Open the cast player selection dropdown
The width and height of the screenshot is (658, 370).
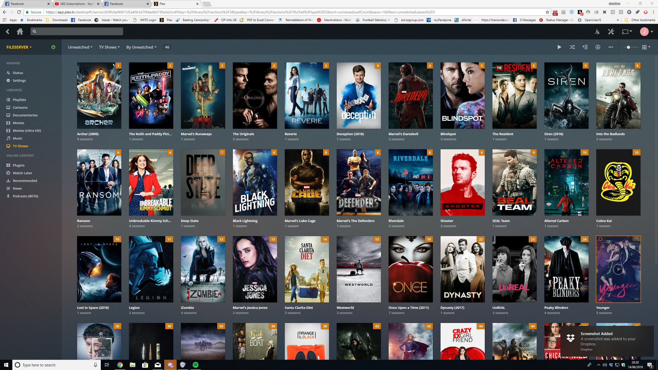coord(627,32)
